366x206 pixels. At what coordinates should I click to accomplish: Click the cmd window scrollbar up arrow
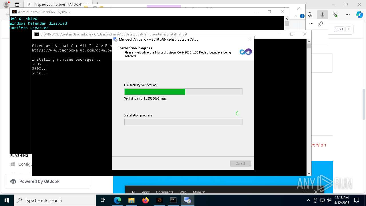pyautogui.click(x=309, y=41)
